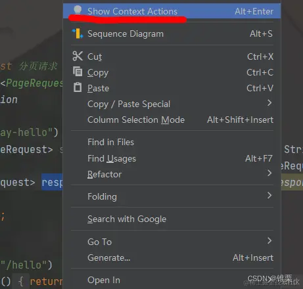
Task: Expand the Folding submenu arrow
Action: [x=269, y=195]
